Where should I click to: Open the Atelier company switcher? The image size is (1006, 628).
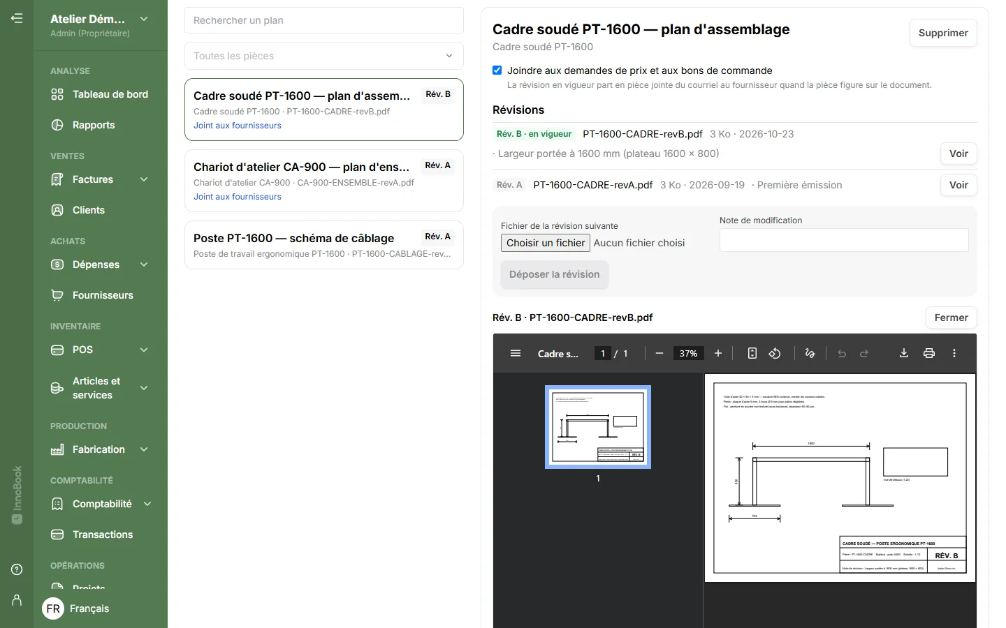[x=101, y=25]
